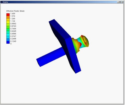
Task: Click the 0 minimum legend value
Action: tap(11, 44)
